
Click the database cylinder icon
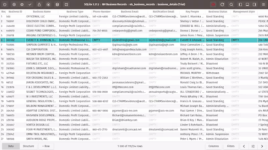(x=57, y=5)
